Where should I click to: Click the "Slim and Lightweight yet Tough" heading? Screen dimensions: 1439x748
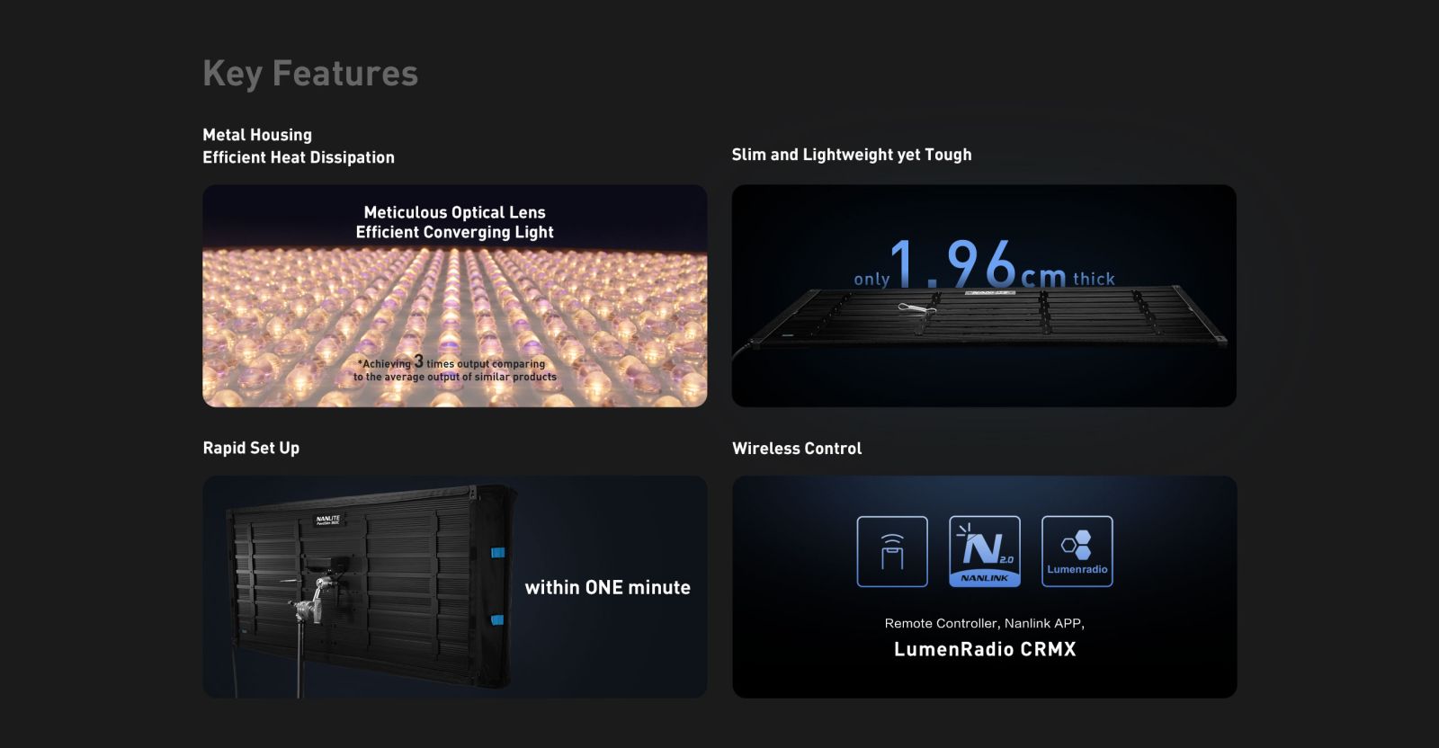coord(851,155)
